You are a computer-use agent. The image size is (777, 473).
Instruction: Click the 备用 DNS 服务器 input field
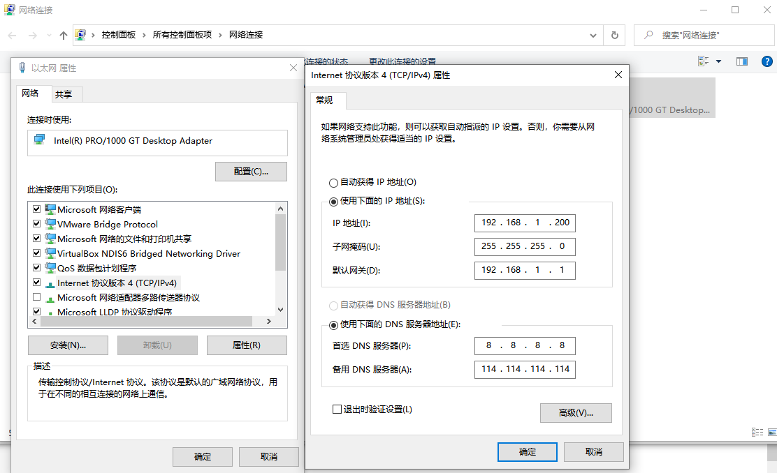pos(525,369)
